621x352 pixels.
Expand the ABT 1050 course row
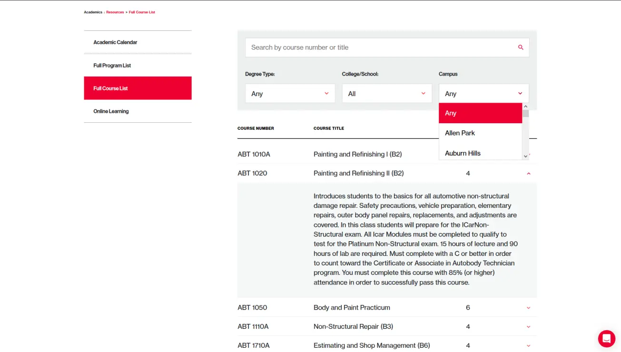[x=528, y=308]
